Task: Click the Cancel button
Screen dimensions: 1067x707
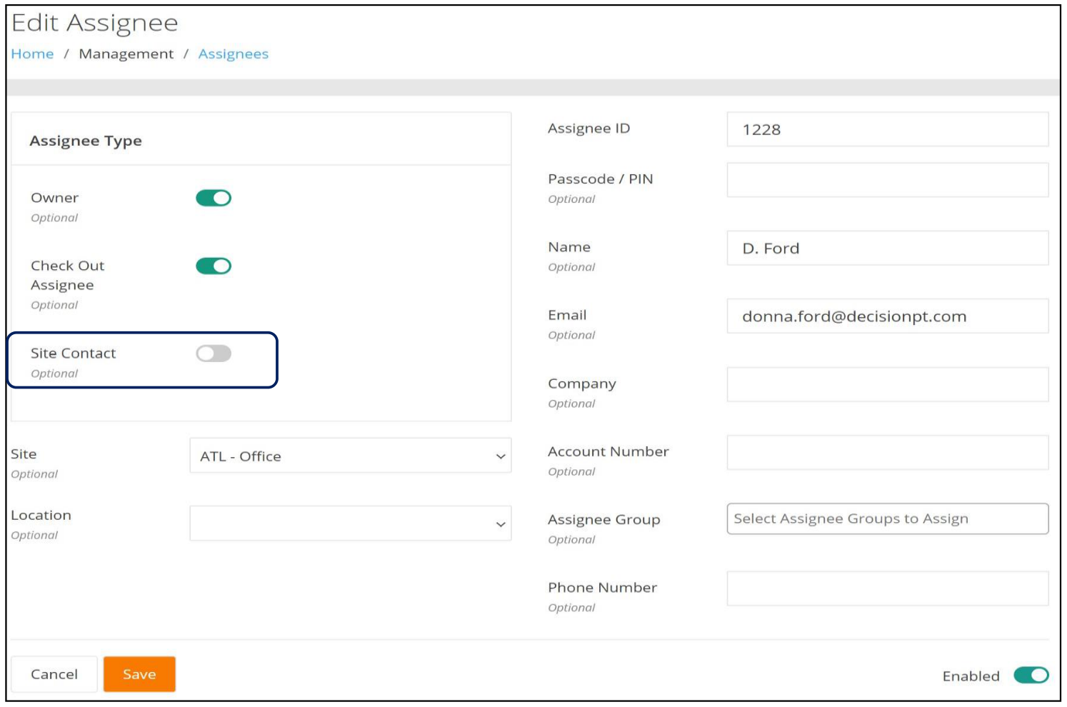Action: (x=54, y=674)
